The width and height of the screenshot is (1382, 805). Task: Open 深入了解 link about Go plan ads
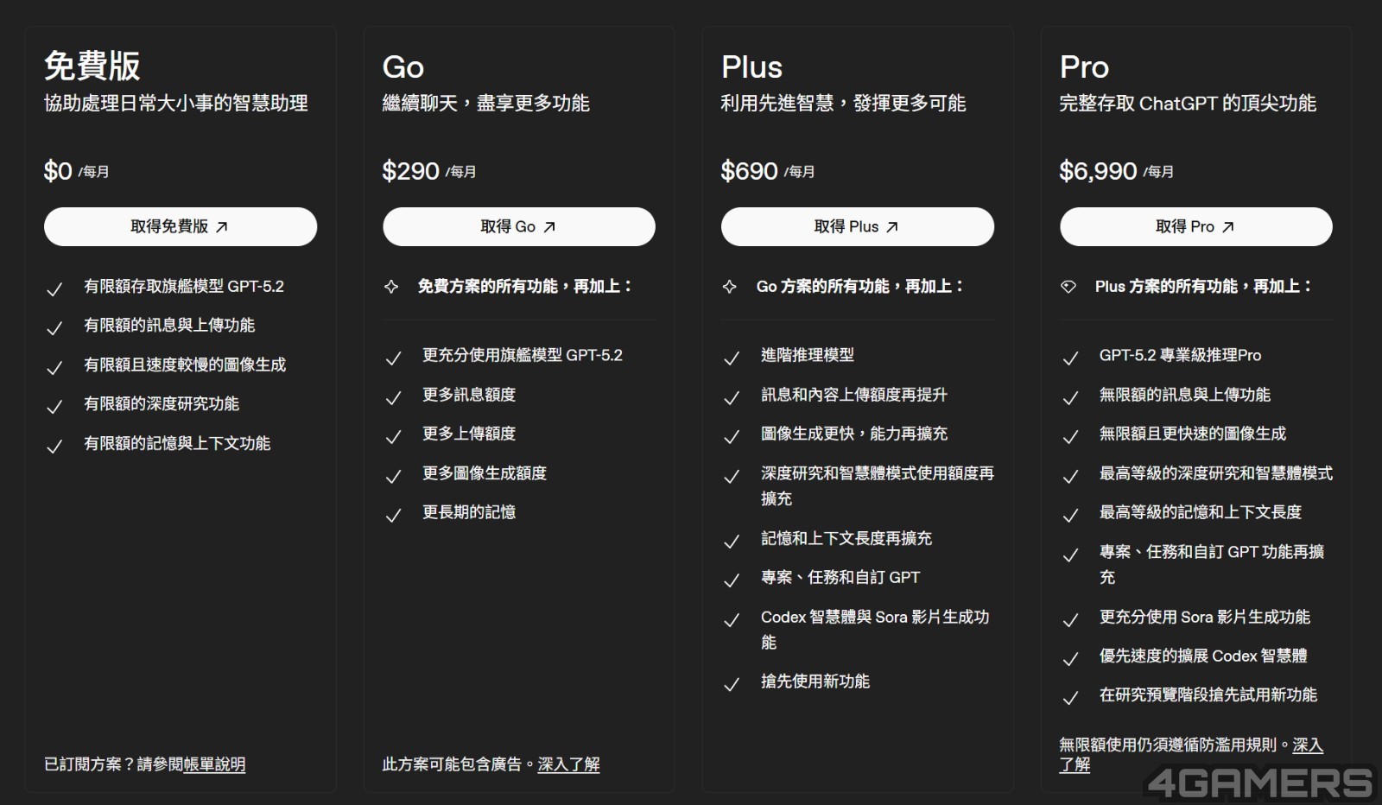click(568, 764)
